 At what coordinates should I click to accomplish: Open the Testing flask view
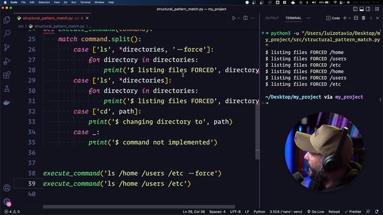point(7,89)
